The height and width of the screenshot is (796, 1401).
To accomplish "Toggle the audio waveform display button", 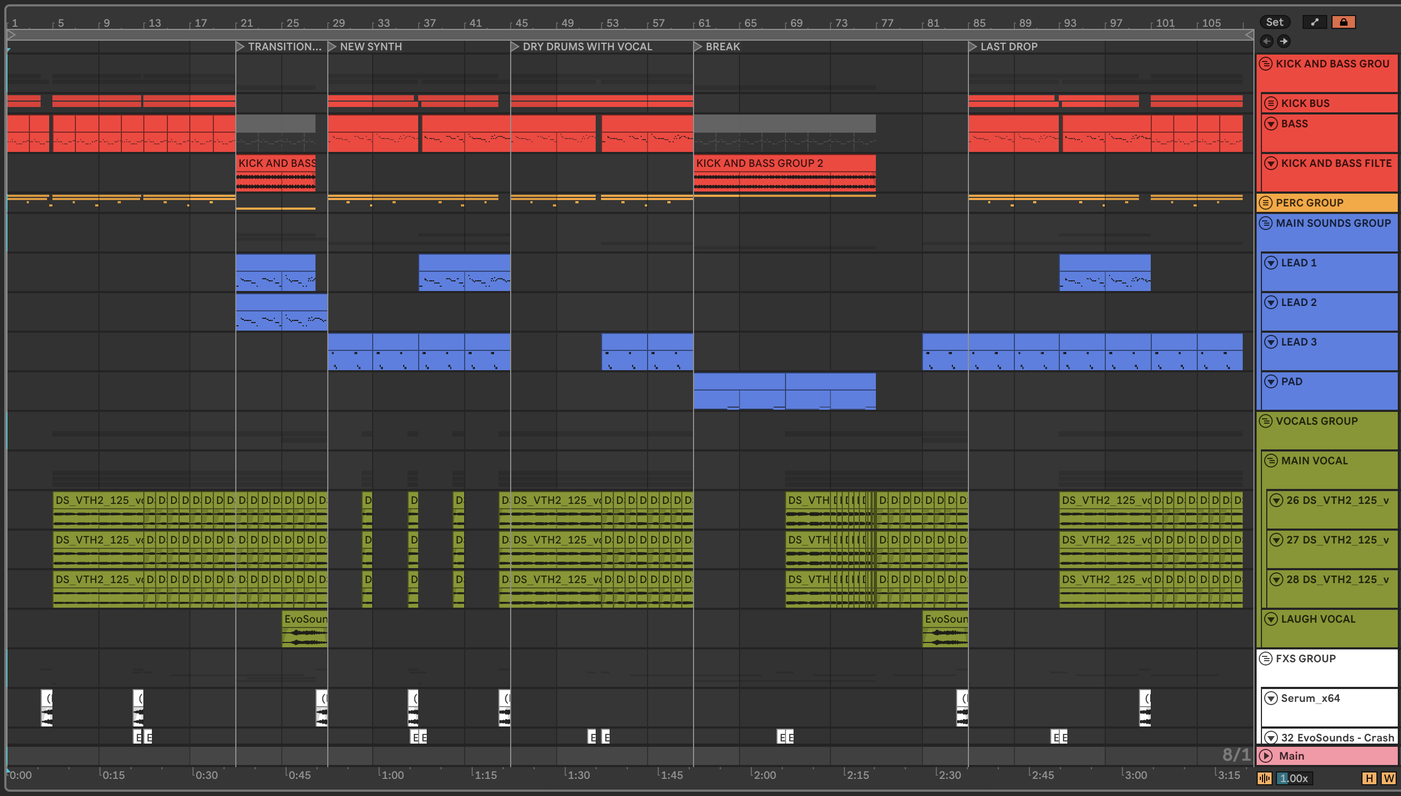I will (1265, 778).
